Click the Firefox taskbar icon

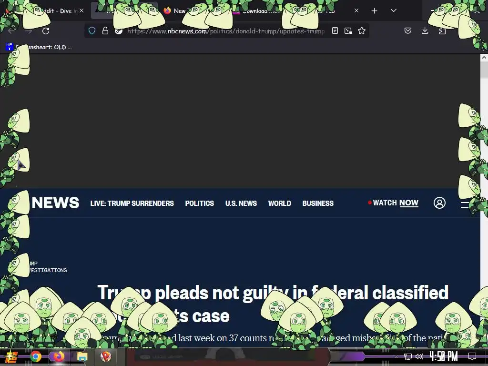[59, 356]
